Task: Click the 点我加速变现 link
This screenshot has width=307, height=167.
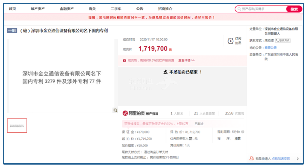Action: point(280,158)
